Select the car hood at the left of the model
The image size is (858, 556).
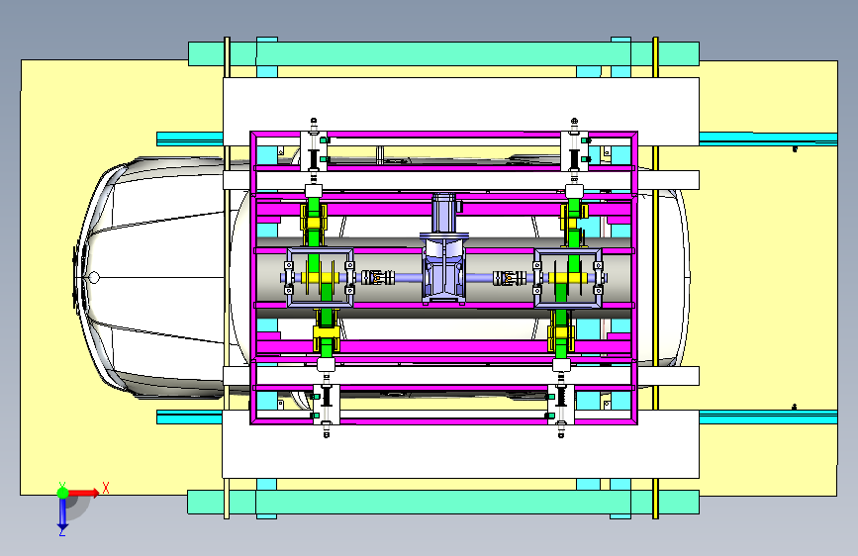[x=158, y=278]
